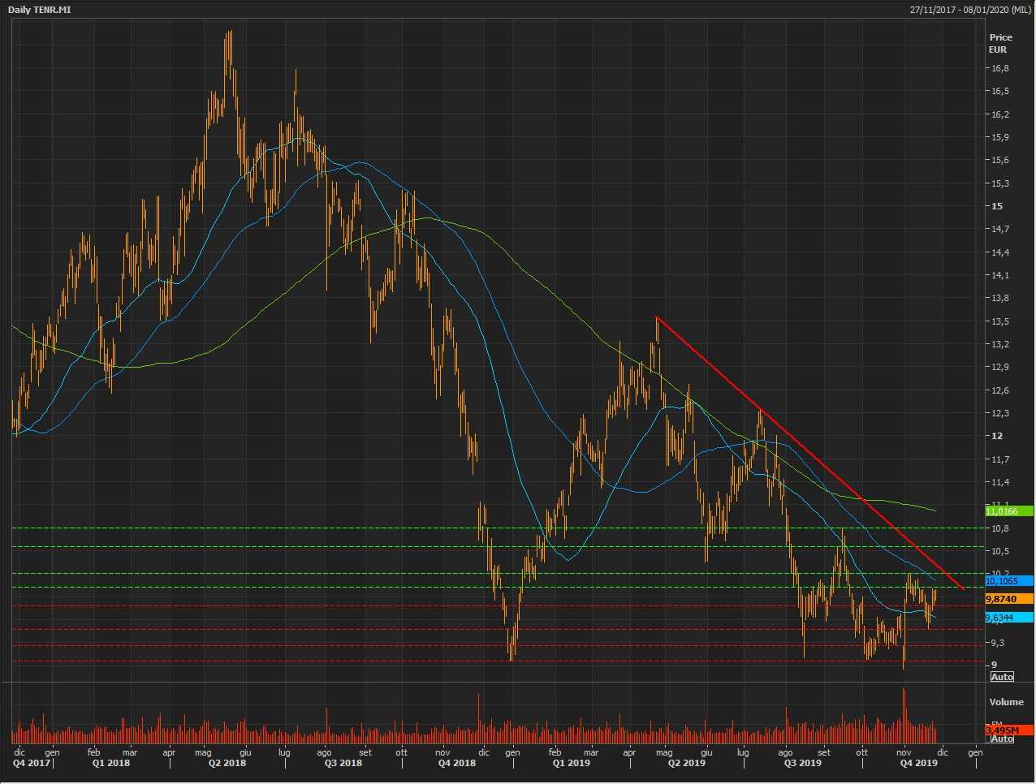1036x784 pixels.
Task: Click the Q1 2019 quarter label
Action: click(x=571, y=763)
